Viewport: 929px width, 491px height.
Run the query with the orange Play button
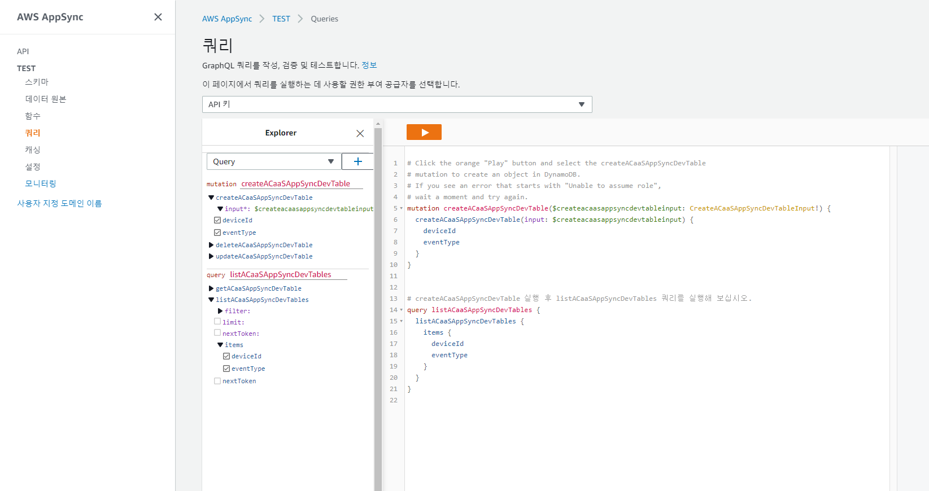(424, 132)
